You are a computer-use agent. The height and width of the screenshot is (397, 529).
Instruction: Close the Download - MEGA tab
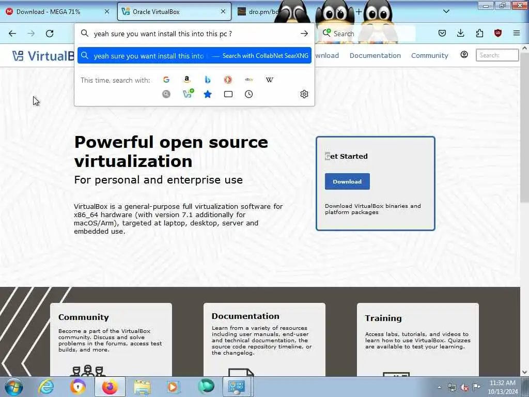tap(106, 11)
